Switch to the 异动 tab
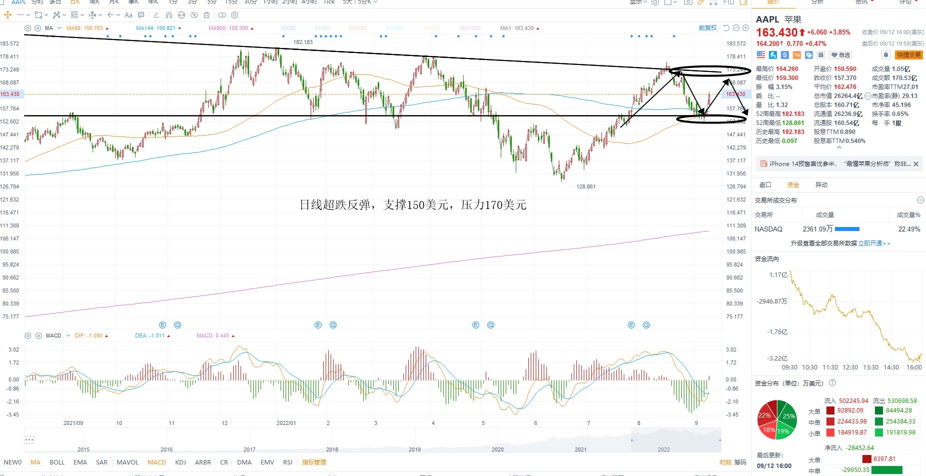Viewport: 926px width, 476px height. coord(821,185)
